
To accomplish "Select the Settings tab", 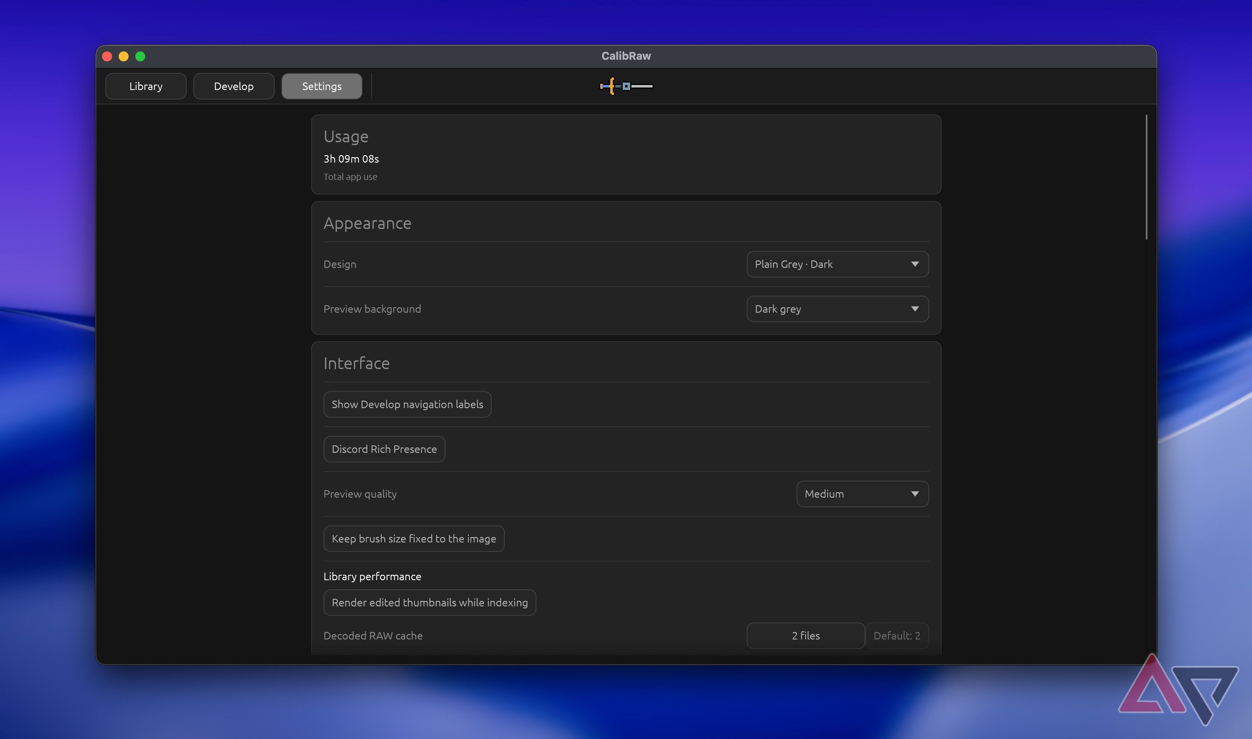I will pos(322,86).
